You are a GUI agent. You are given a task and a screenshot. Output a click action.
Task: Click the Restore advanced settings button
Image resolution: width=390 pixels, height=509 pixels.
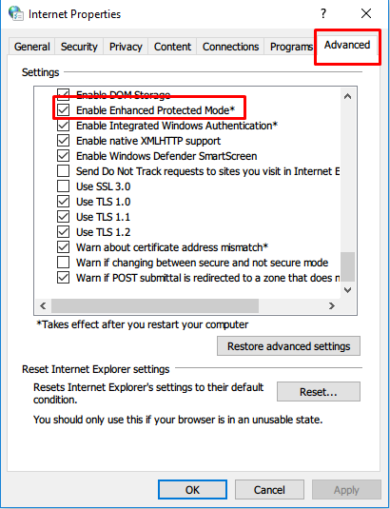(288, 346)
